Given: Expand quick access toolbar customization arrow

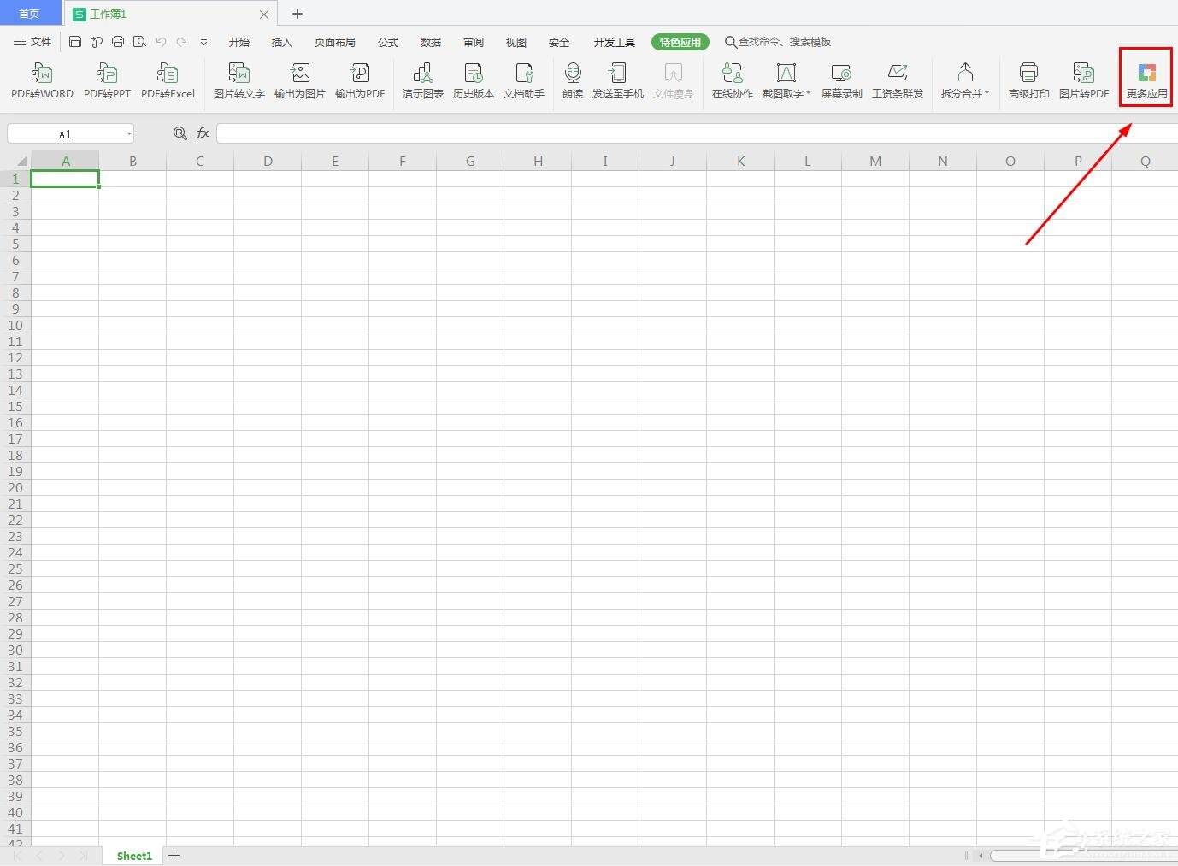Looking at the screenshot, I should click(203, 42).
